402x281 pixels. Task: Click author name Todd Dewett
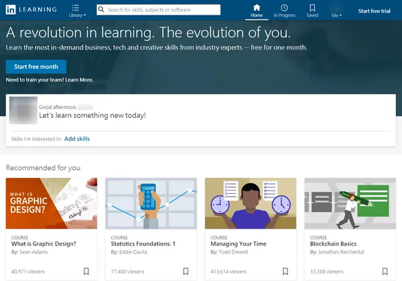tap(234, 252)
